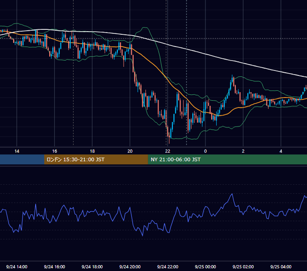Click the 9/25 04:00 time label

pyautogui.click(x=281, y=266)
